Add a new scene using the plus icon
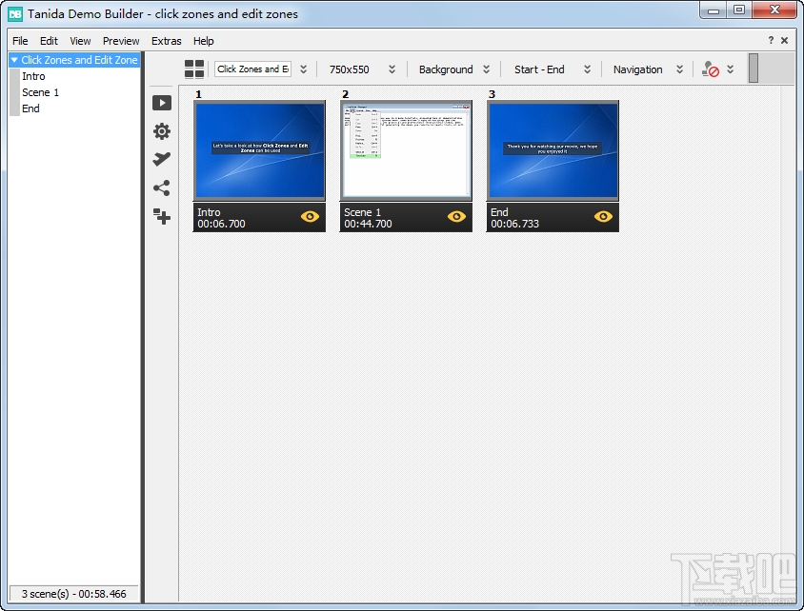 pos(162,217)
